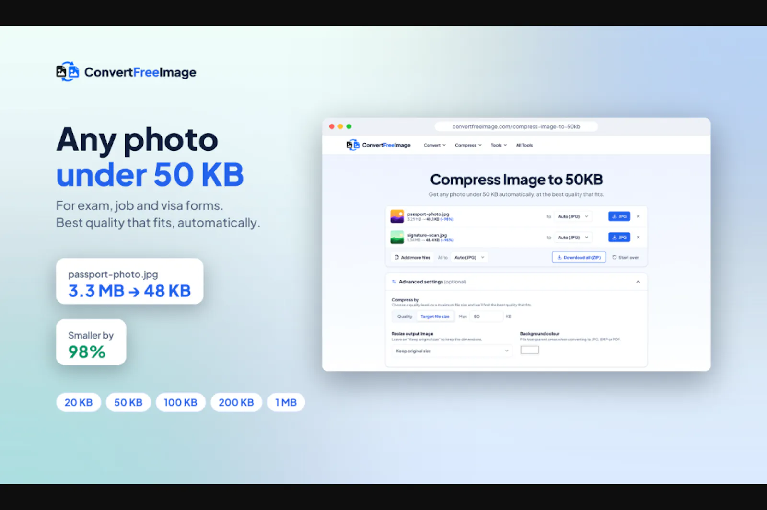The width and height of the screenshot is (767, 510).
Task: Remove passport-photo.jpg with its X icon
Action: point(638,216)
